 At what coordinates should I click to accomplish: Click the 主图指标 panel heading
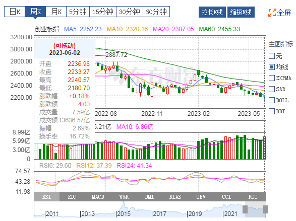(x=281, y=44)
